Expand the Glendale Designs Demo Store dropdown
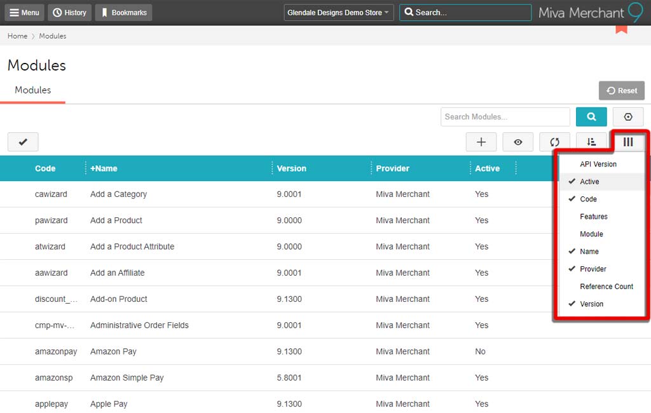Viewport: 651px width, 413px height. [338, 13]
